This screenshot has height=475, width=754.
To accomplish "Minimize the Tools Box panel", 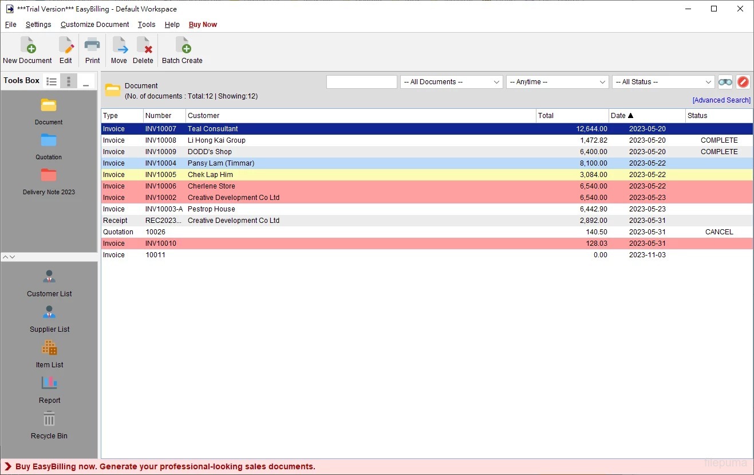I will 86,81.
